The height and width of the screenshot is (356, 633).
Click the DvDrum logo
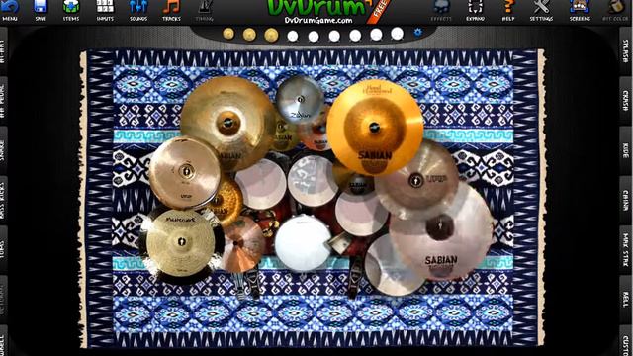(316, 7)
